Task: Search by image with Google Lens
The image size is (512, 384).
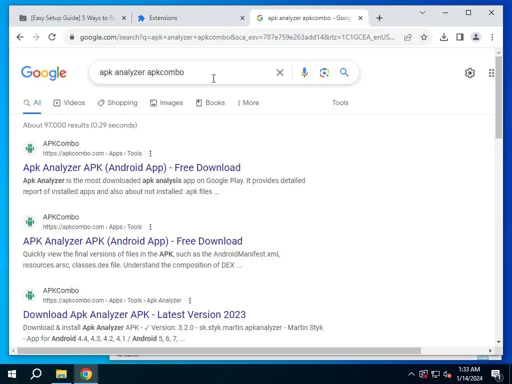Action: pyautogui.click(x=324, y=72)
